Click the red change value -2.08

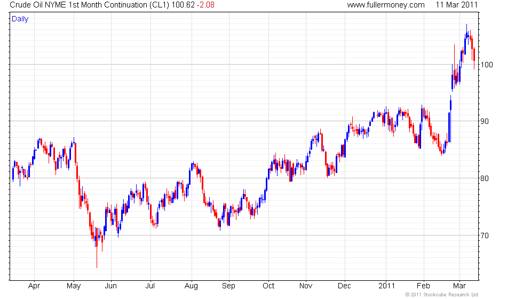205,5
